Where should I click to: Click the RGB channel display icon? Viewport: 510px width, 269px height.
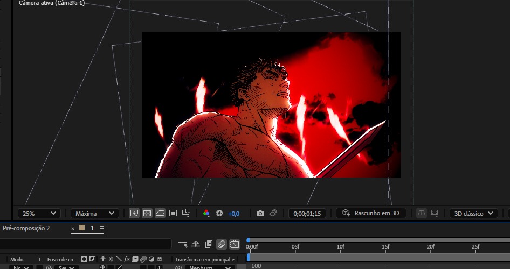click(206, 213)
